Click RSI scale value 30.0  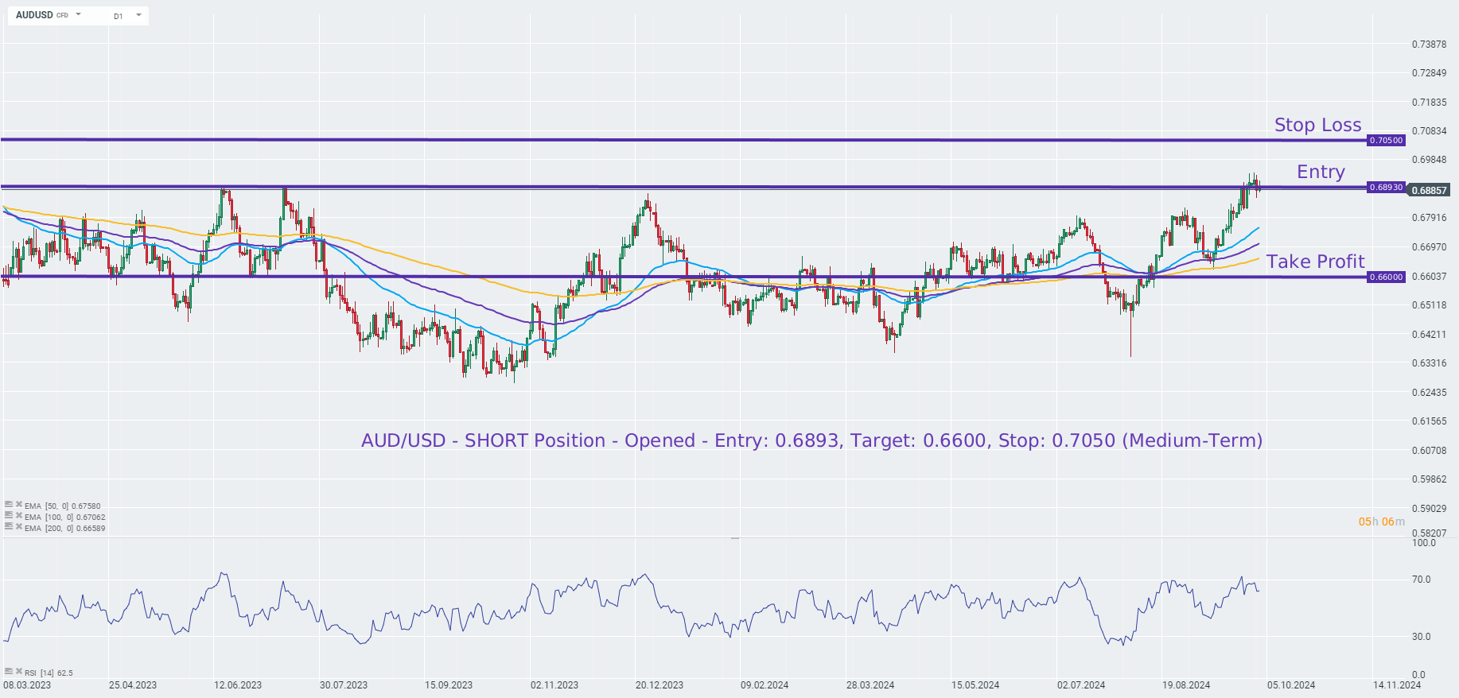point(1421,636)
